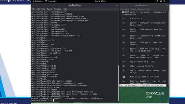Click the line /etc/pki/rsyslog/
Image resolution: width=185 pixels, height=104 pixels.
(40, 62)
